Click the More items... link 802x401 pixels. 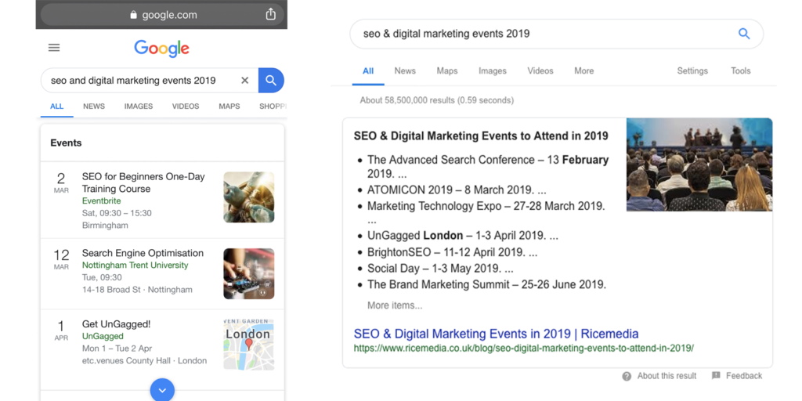click(395, 306)
